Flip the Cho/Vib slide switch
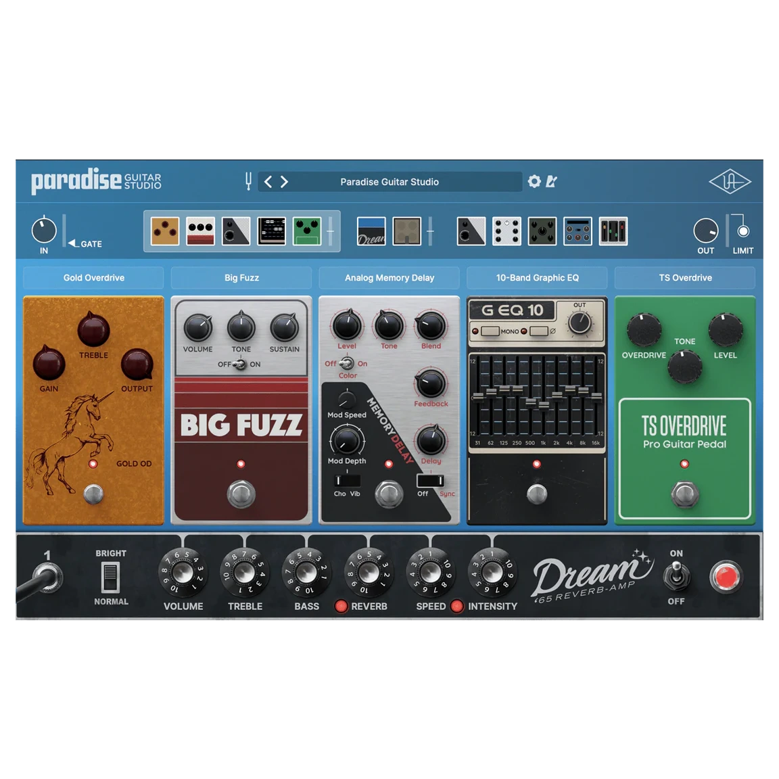 (348, 480)
